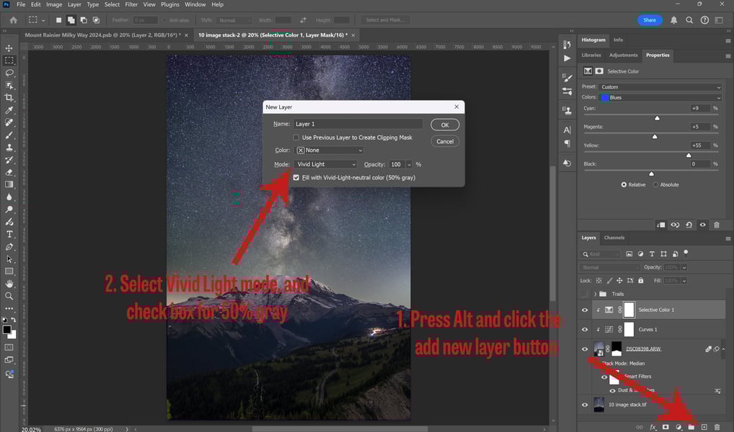The width and height of the screenshot is (734, 432).
Task: Select the Eyedropper tool
Action: pos(9,110)
